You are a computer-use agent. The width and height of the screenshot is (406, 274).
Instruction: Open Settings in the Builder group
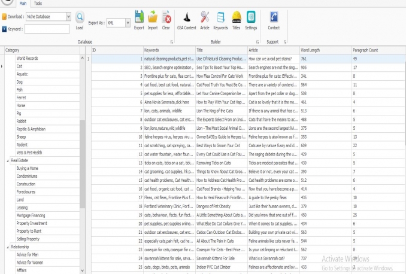click(251, 18)
